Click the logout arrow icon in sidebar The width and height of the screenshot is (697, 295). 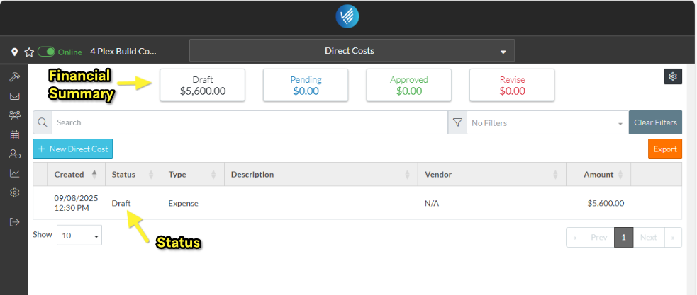pos(14,221)
